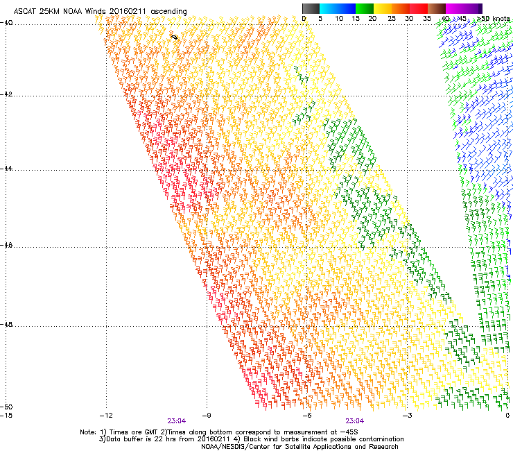This screenshot has width=513, height=451.
Task: Click the -6 longitude axis label
Action: click(306, 416)
